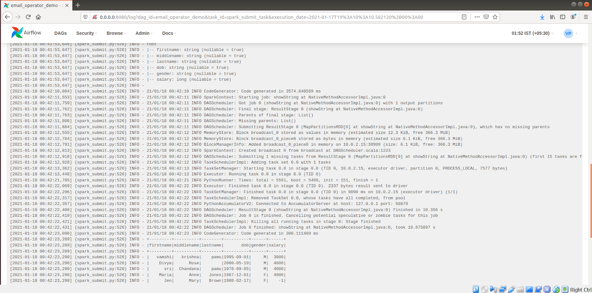The height and width of the screenshot is (293, 592).
Task: Expand the Browse menu
Action: 116,33
